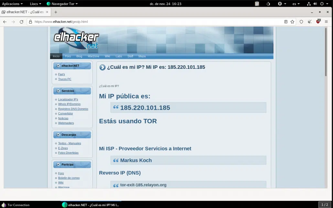The height and width of the screenshot is (208, 333).
Task: Select the elhacker.NET browser tab
Action: click(x=26, y=12)
